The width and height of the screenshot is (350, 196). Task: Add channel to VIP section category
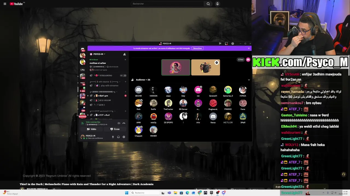point(125,111)
